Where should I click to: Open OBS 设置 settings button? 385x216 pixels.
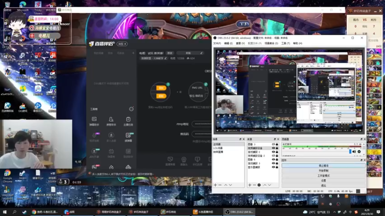coord(323,181)
